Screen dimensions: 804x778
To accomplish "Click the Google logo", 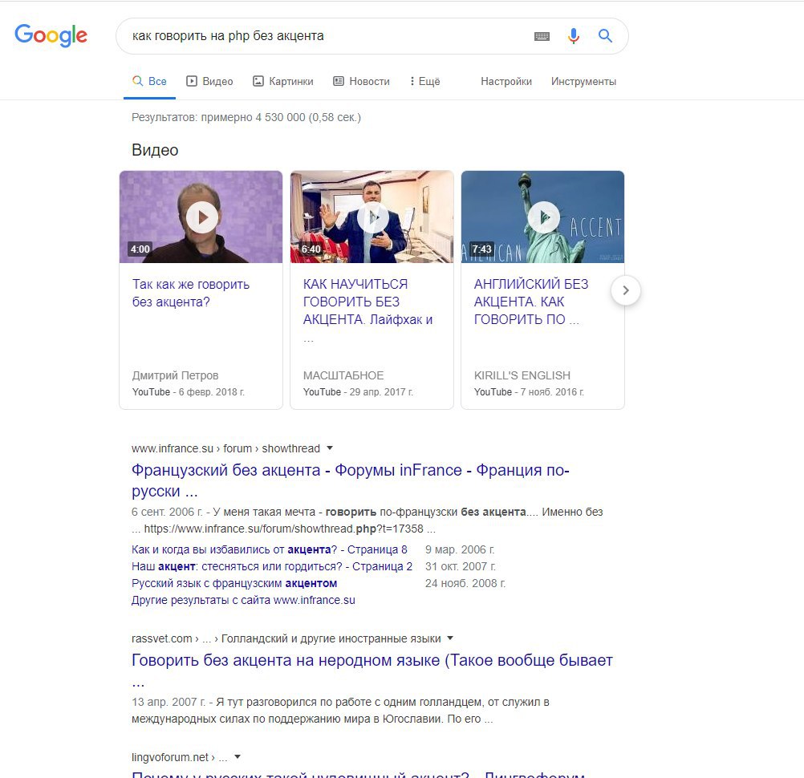I will coord(51,35).
